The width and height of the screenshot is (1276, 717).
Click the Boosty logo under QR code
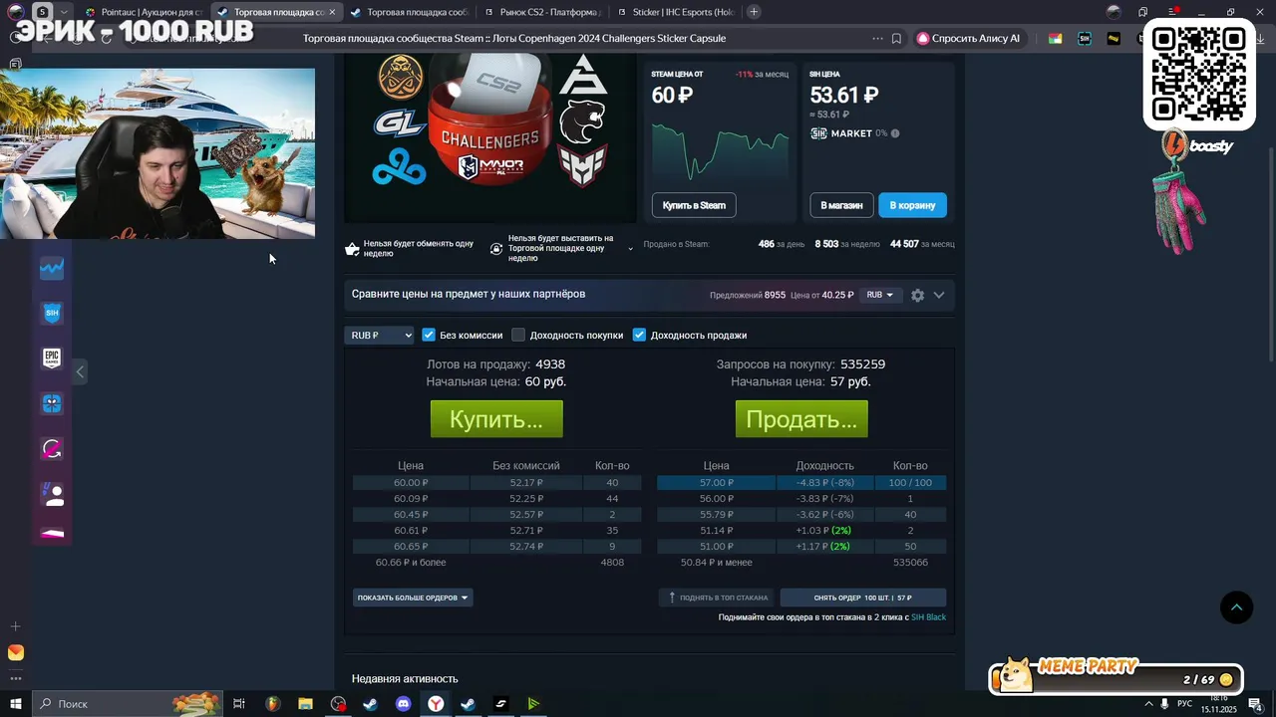pos(1199,146)
